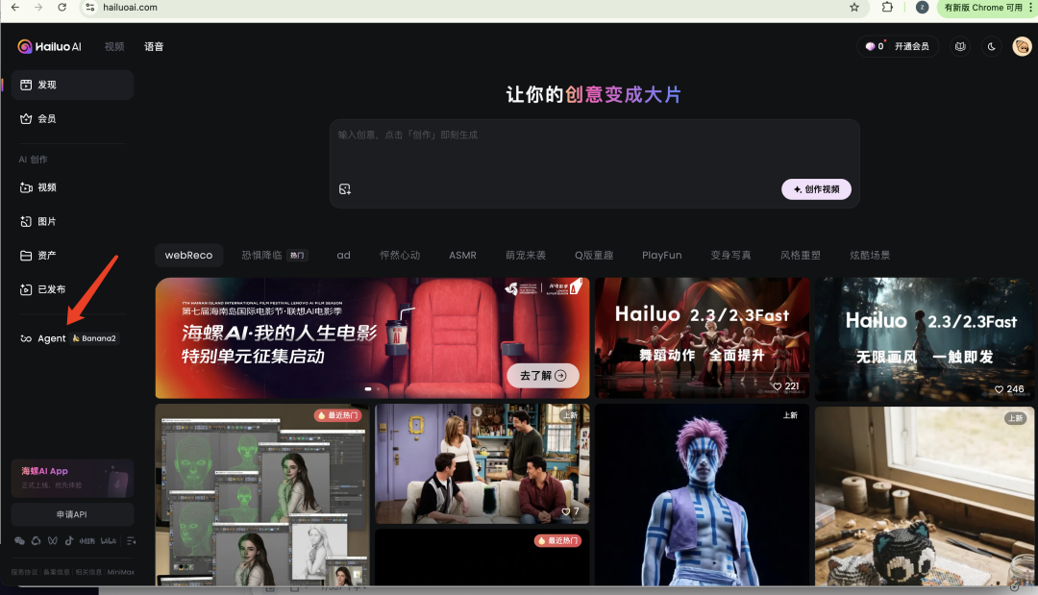The image size is (1038, 595).
Task: Select the ad category tab
Action: 343,255
